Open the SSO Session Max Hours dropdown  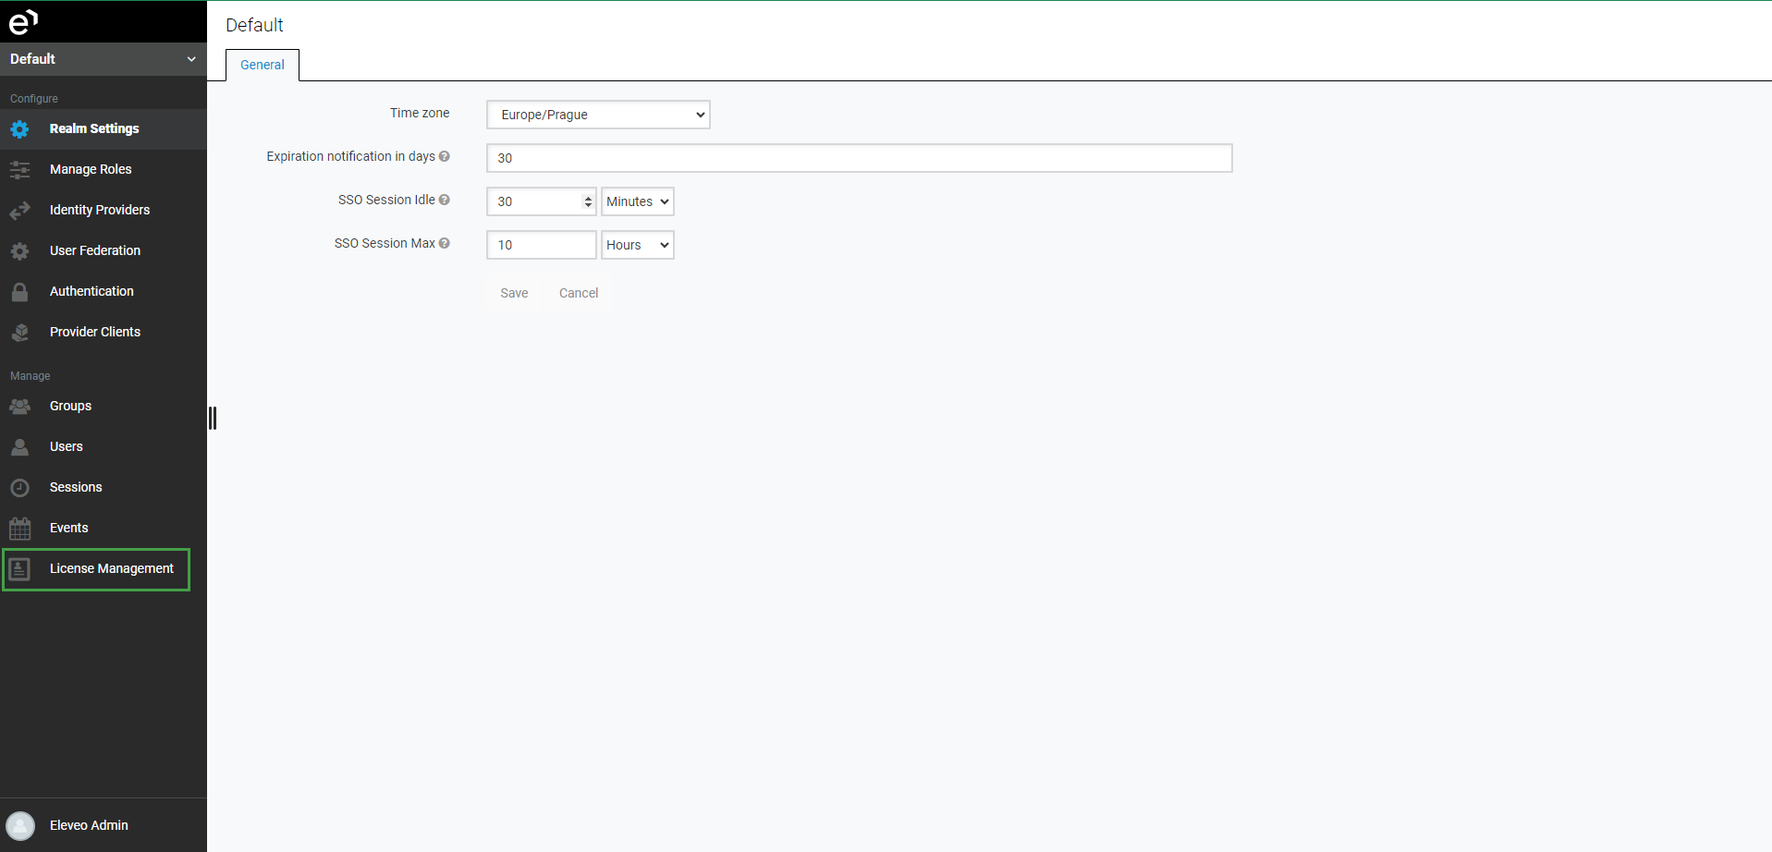click(637, 245)
